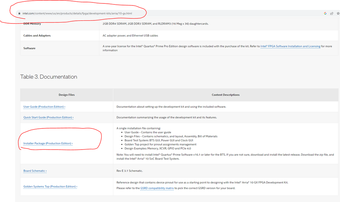Click the Design Files column header
This screenshot has width=340, height=202.
tap(66, 95)
